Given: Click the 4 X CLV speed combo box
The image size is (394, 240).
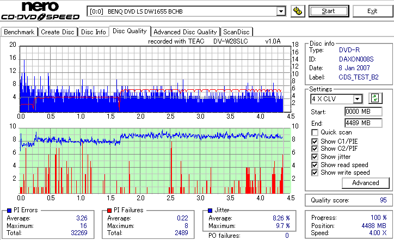Looking at the screenshot, I should click(336, 99).
